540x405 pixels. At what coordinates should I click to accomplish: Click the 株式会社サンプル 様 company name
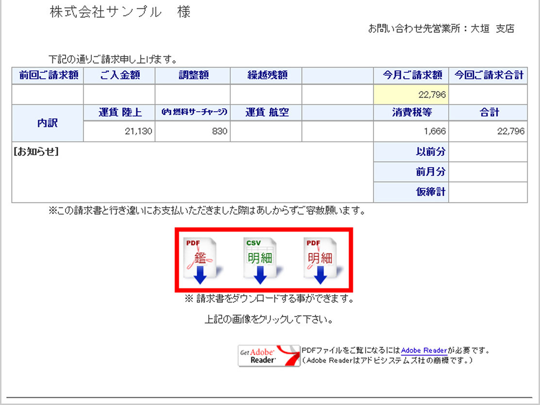[120, 12]
